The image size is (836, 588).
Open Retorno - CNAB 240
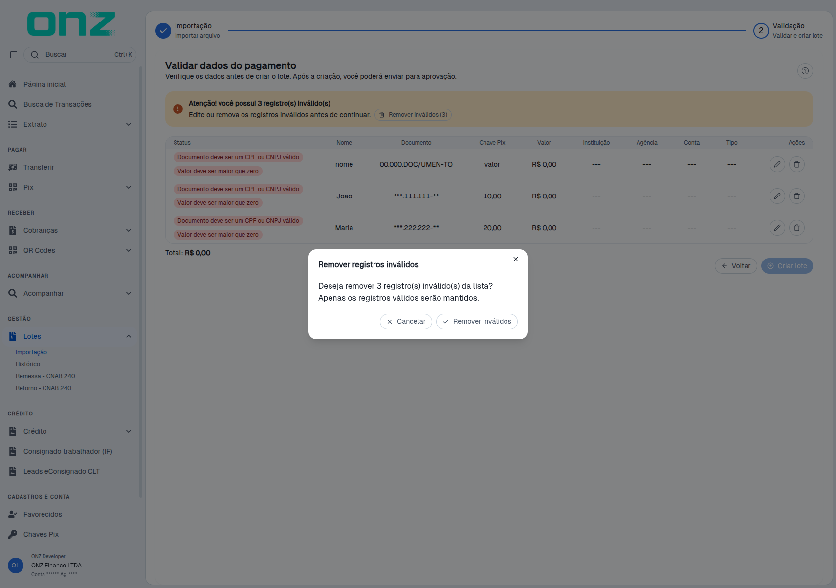tap(44, 388)
